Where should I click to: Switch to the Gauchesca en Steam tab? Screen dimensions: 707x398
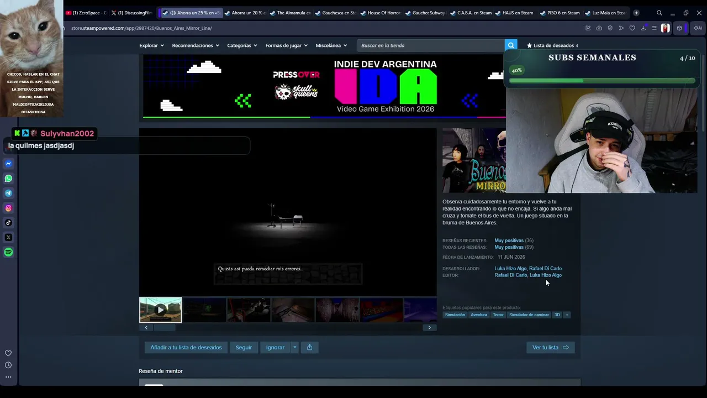tap(336, 13)
